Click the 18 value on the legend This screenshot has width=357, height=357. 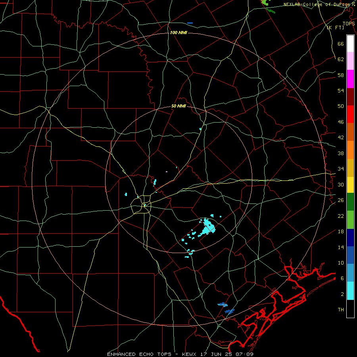[341, 232]
